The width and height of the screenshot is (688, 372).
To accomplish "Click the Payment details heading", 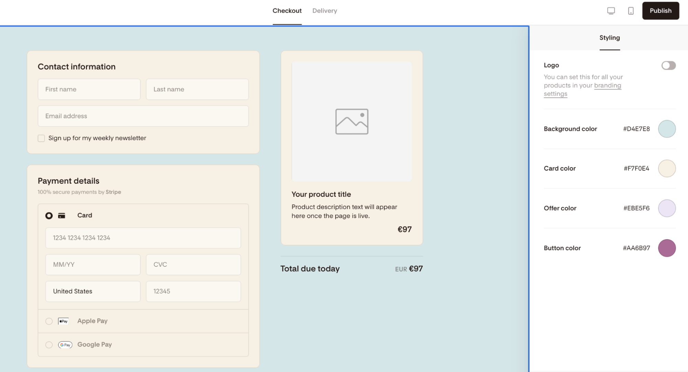I will click(68, 181).
